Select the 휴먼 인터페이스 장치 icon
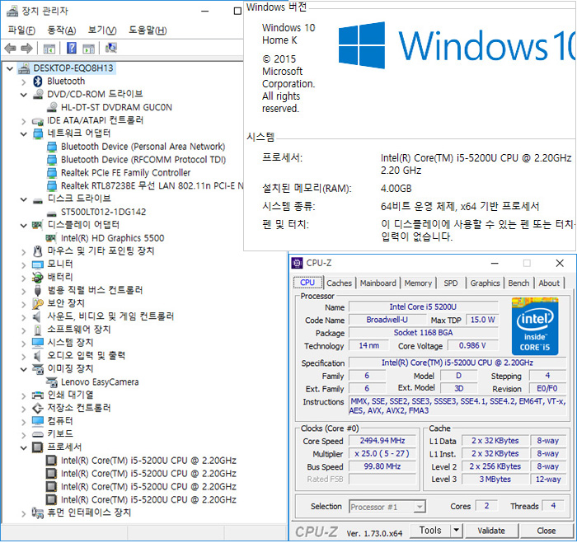The image size is (577, 543). pyautogui.click(x=38, y=513)
